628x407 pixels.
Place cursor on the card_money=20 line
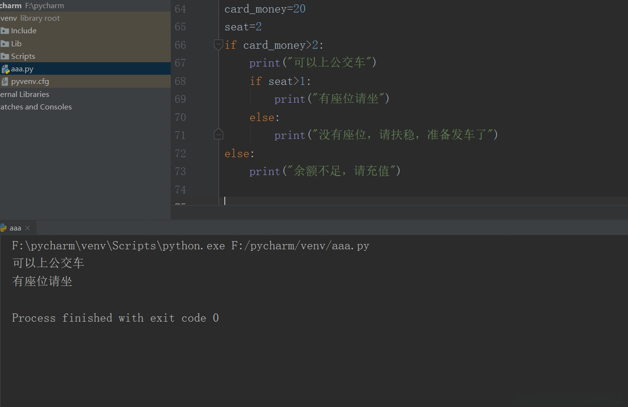265,9
